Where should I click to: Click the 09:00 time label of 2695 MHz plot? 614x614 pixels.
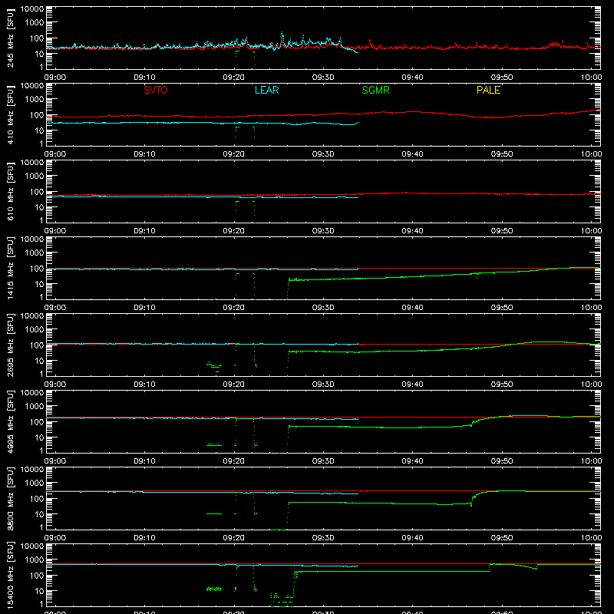point(55,385)
